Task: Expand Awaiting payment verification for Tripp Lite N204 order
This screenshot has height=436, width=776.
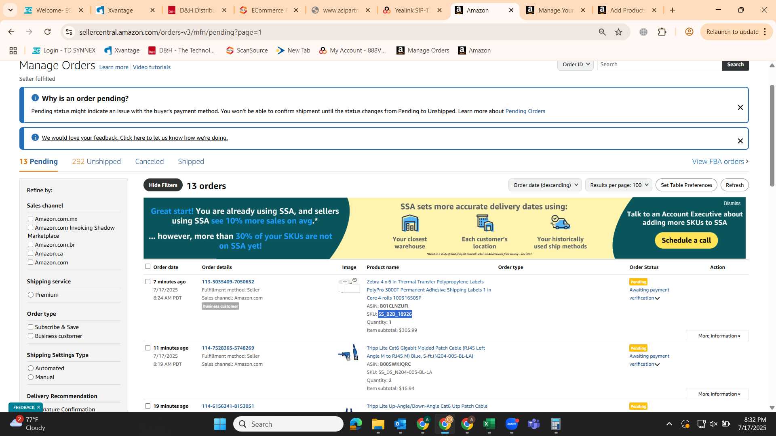Action: pos(657,365)
